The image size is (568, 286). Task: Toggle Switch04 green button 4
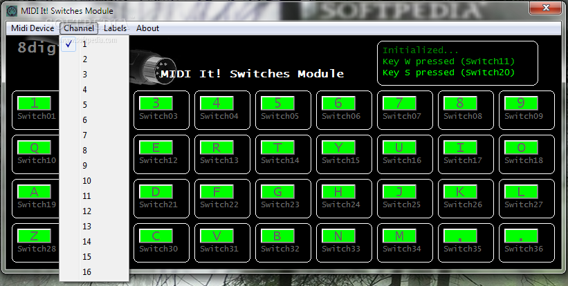[217, 103]
